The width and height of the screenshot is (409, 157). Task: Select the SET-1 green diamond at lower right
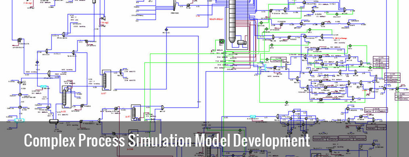287,102
